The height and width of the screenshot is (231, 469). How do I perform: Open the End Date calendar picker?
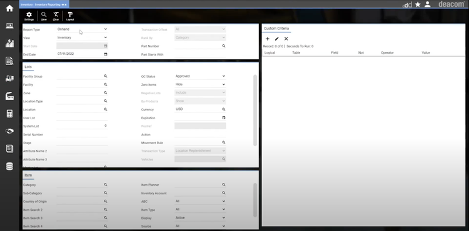[106, 54]
